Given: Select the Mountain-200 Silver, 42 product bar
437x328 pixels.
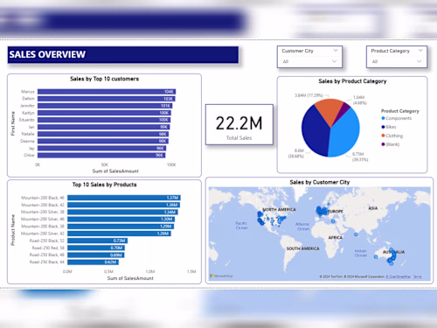Looking at the screenshot, I should (x=119, y=234).
